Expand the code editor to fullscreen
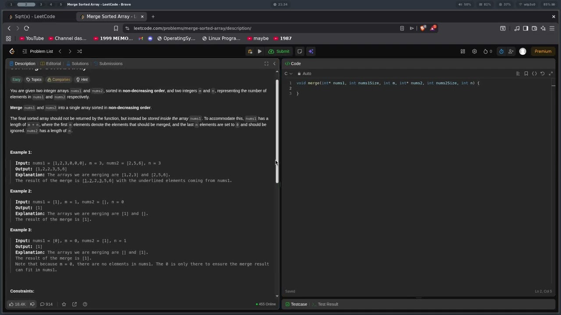Image resolution: width=561 pixels, height=315 pixels. [551, 73]
